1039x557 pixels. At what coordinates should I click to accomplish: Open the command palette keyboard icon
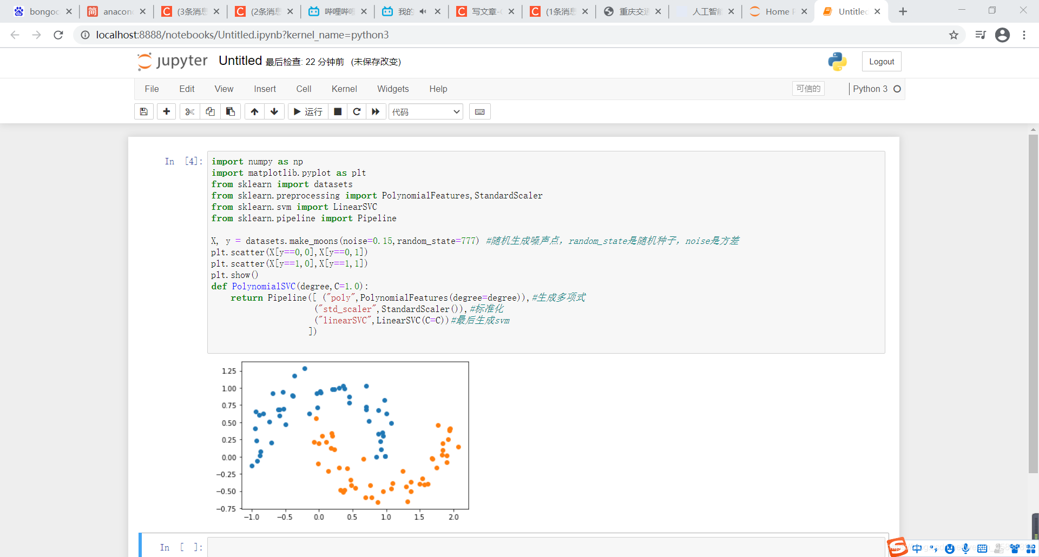[x=479, y=111]
